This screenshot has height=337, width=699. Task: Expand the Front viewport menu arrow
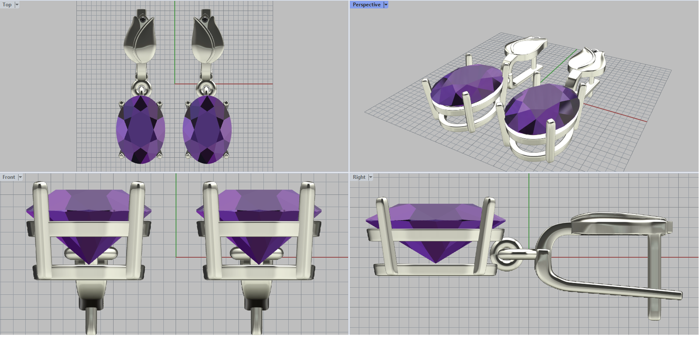pyautogui.click(x=20, y=177)
